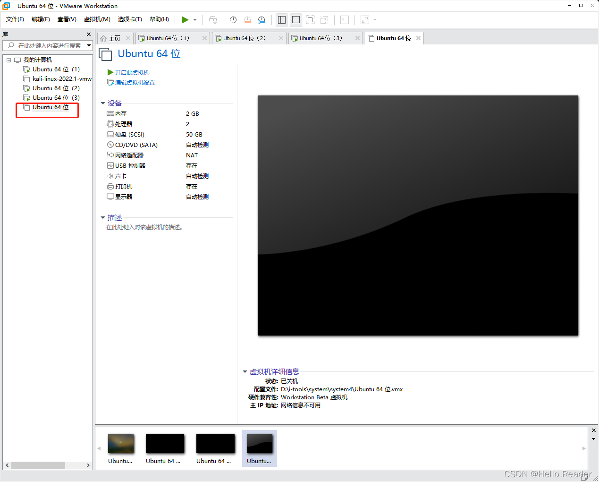
Task: Select Ubuntu 64 位 (1) in library
Action: pyautogui.click(x=51, y=69)
